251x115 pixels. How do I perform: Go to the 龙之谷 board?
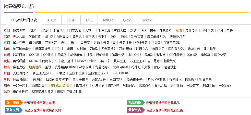click(58, 49)
